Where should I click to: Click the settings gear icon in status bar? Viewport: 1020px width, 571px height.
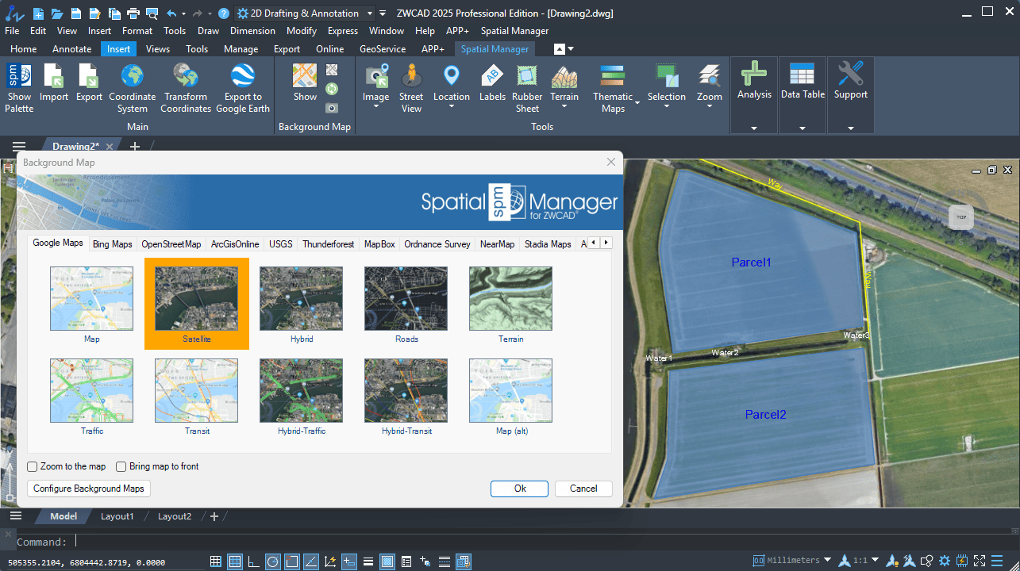(x=943, y=561)
